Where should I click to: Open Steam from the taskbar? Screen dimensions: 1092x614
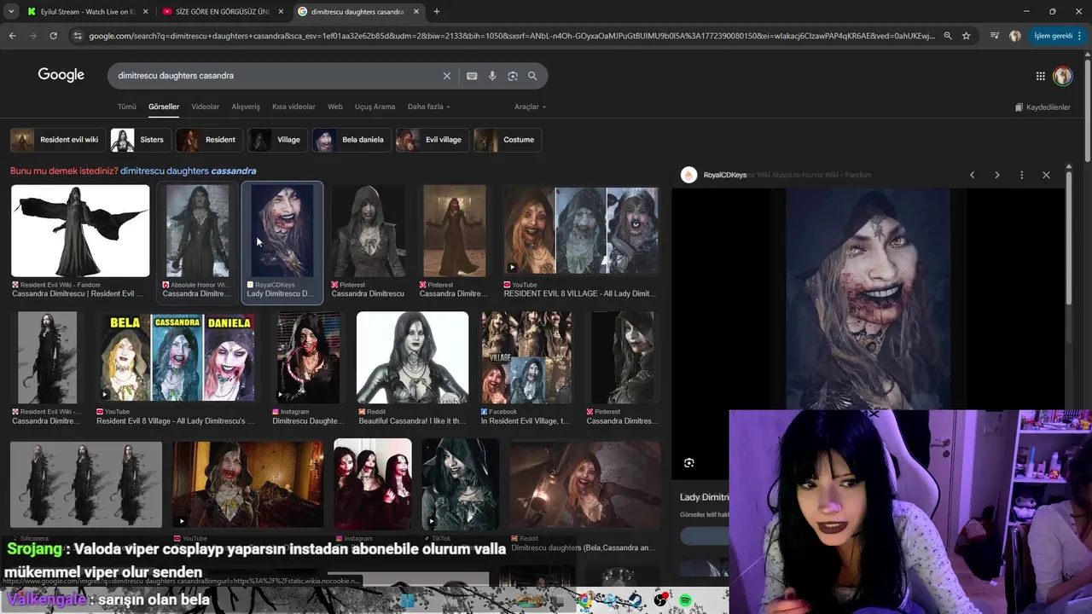point(636,600)
